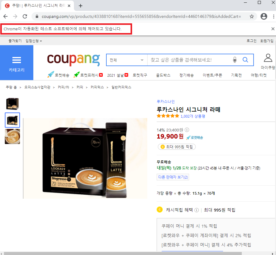Click the 로그인 link
This screenshot has height=255, width=276.
tap(251, 41)
